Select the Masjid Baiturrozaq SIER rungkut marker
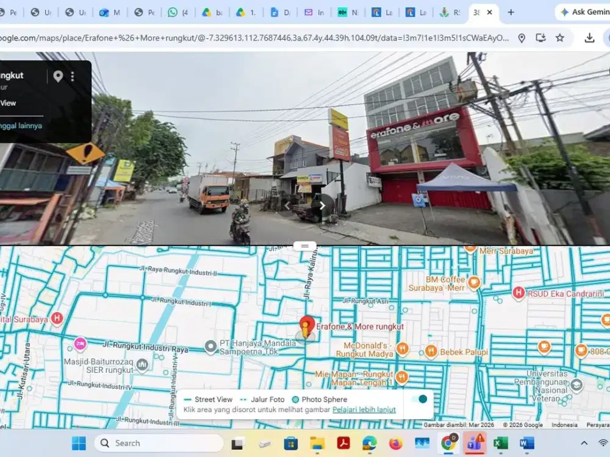This screenshot has width=610, height=457. [142, 365]
